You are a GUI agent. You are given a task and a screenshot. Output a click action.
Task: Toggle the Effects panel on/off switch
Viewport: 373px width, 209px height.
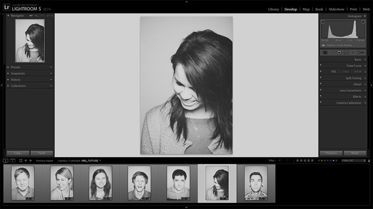(321, 96)
